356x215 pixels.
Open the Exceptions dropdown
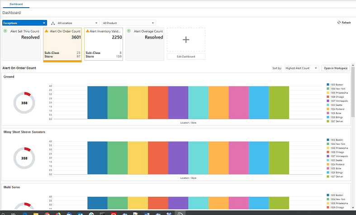pyautogui.click(x=24, y=23)
